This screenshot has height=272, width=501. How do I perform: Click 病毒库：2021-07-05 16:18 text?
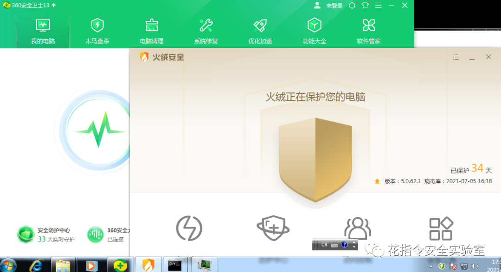[x=458, y=181]
